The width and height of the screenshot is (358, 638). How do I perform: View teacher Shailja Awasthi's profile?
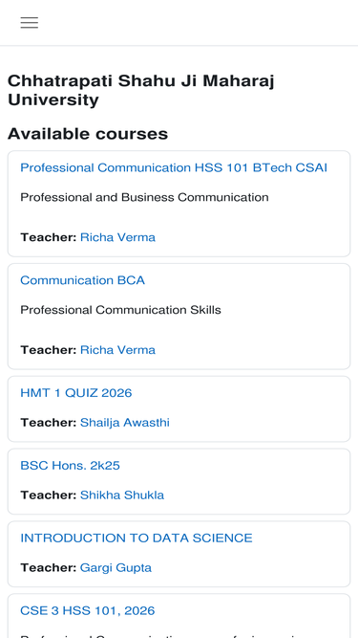click(x=125, y=423)
